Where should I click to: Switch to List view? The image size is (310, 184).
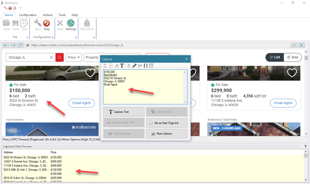tap(274, 57)
